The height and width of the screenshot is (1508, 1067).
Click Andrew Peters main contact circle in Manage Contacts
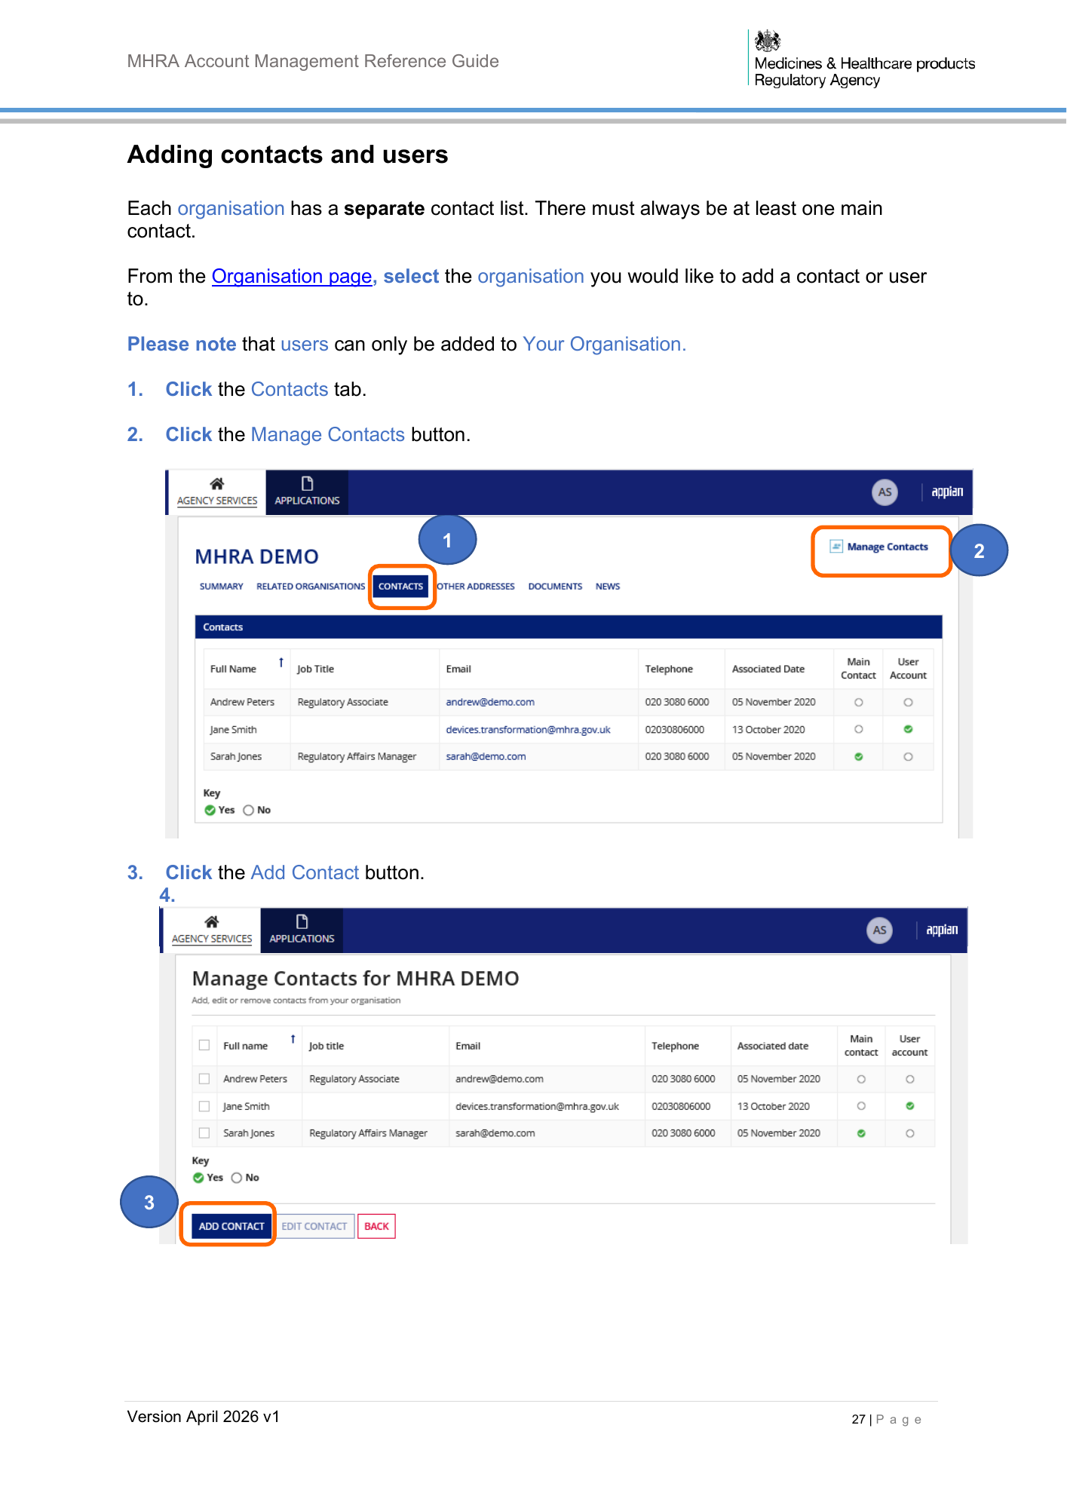[861, 1079]
